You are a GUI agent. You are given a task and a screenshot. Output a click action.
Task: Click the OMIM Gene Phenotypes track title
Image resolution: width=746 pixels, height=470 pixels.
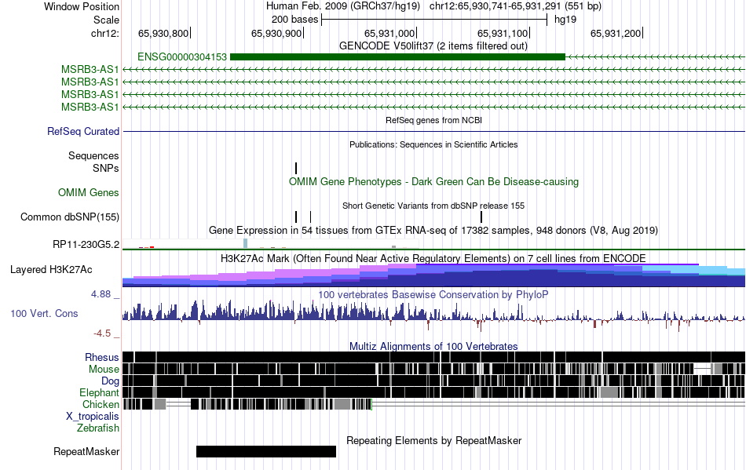click(434, 181)
